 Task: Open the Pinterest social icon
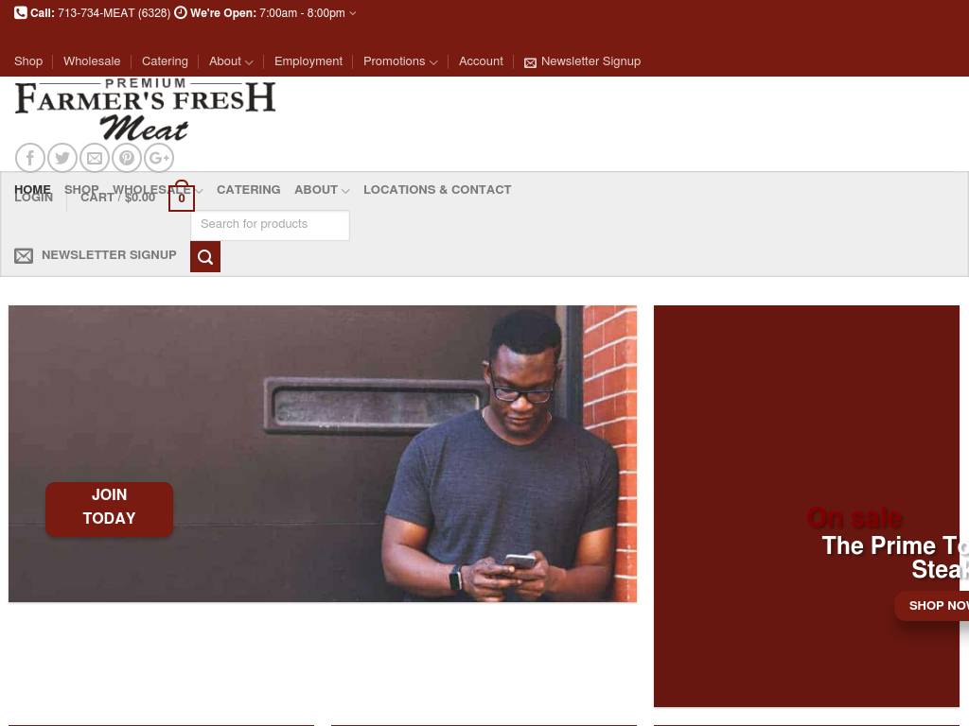point(127,158)
